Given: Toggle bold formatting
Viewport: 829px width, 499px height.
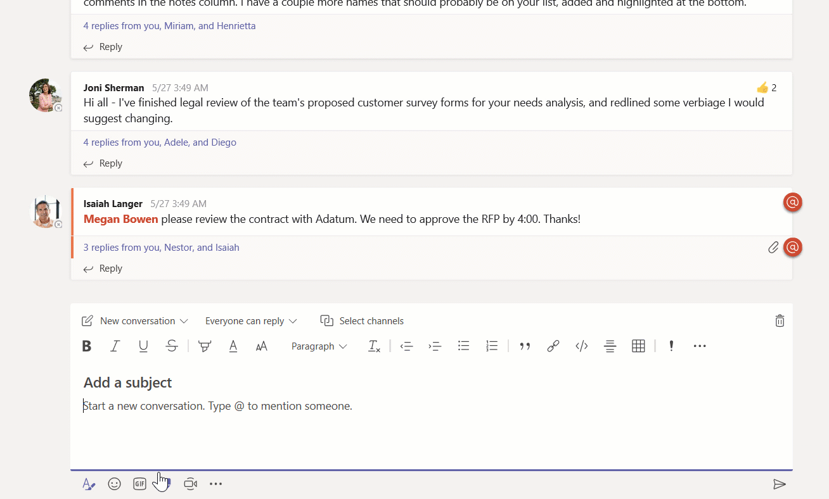Looking at the screenshot, I should (86, 346).
